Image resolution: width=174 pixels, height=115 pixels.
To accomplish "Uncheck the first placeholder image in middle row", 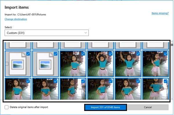I will coord(28,54).
